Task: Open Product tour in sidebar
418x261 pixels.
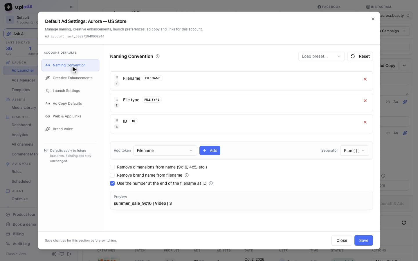Action: tap(24, 215)
